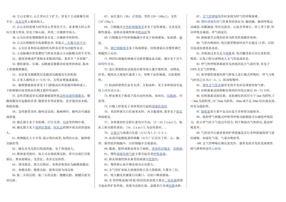Click the 慢性支气管炎 link in item 94
The image size is (286, 202).
tap(212, 85)
